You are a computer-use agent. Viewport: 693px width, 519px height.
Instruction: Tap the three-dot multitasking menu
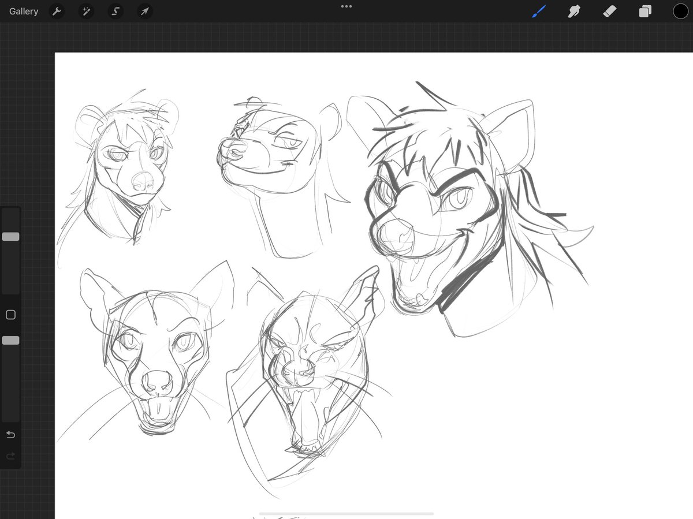[x=346, y=6]
